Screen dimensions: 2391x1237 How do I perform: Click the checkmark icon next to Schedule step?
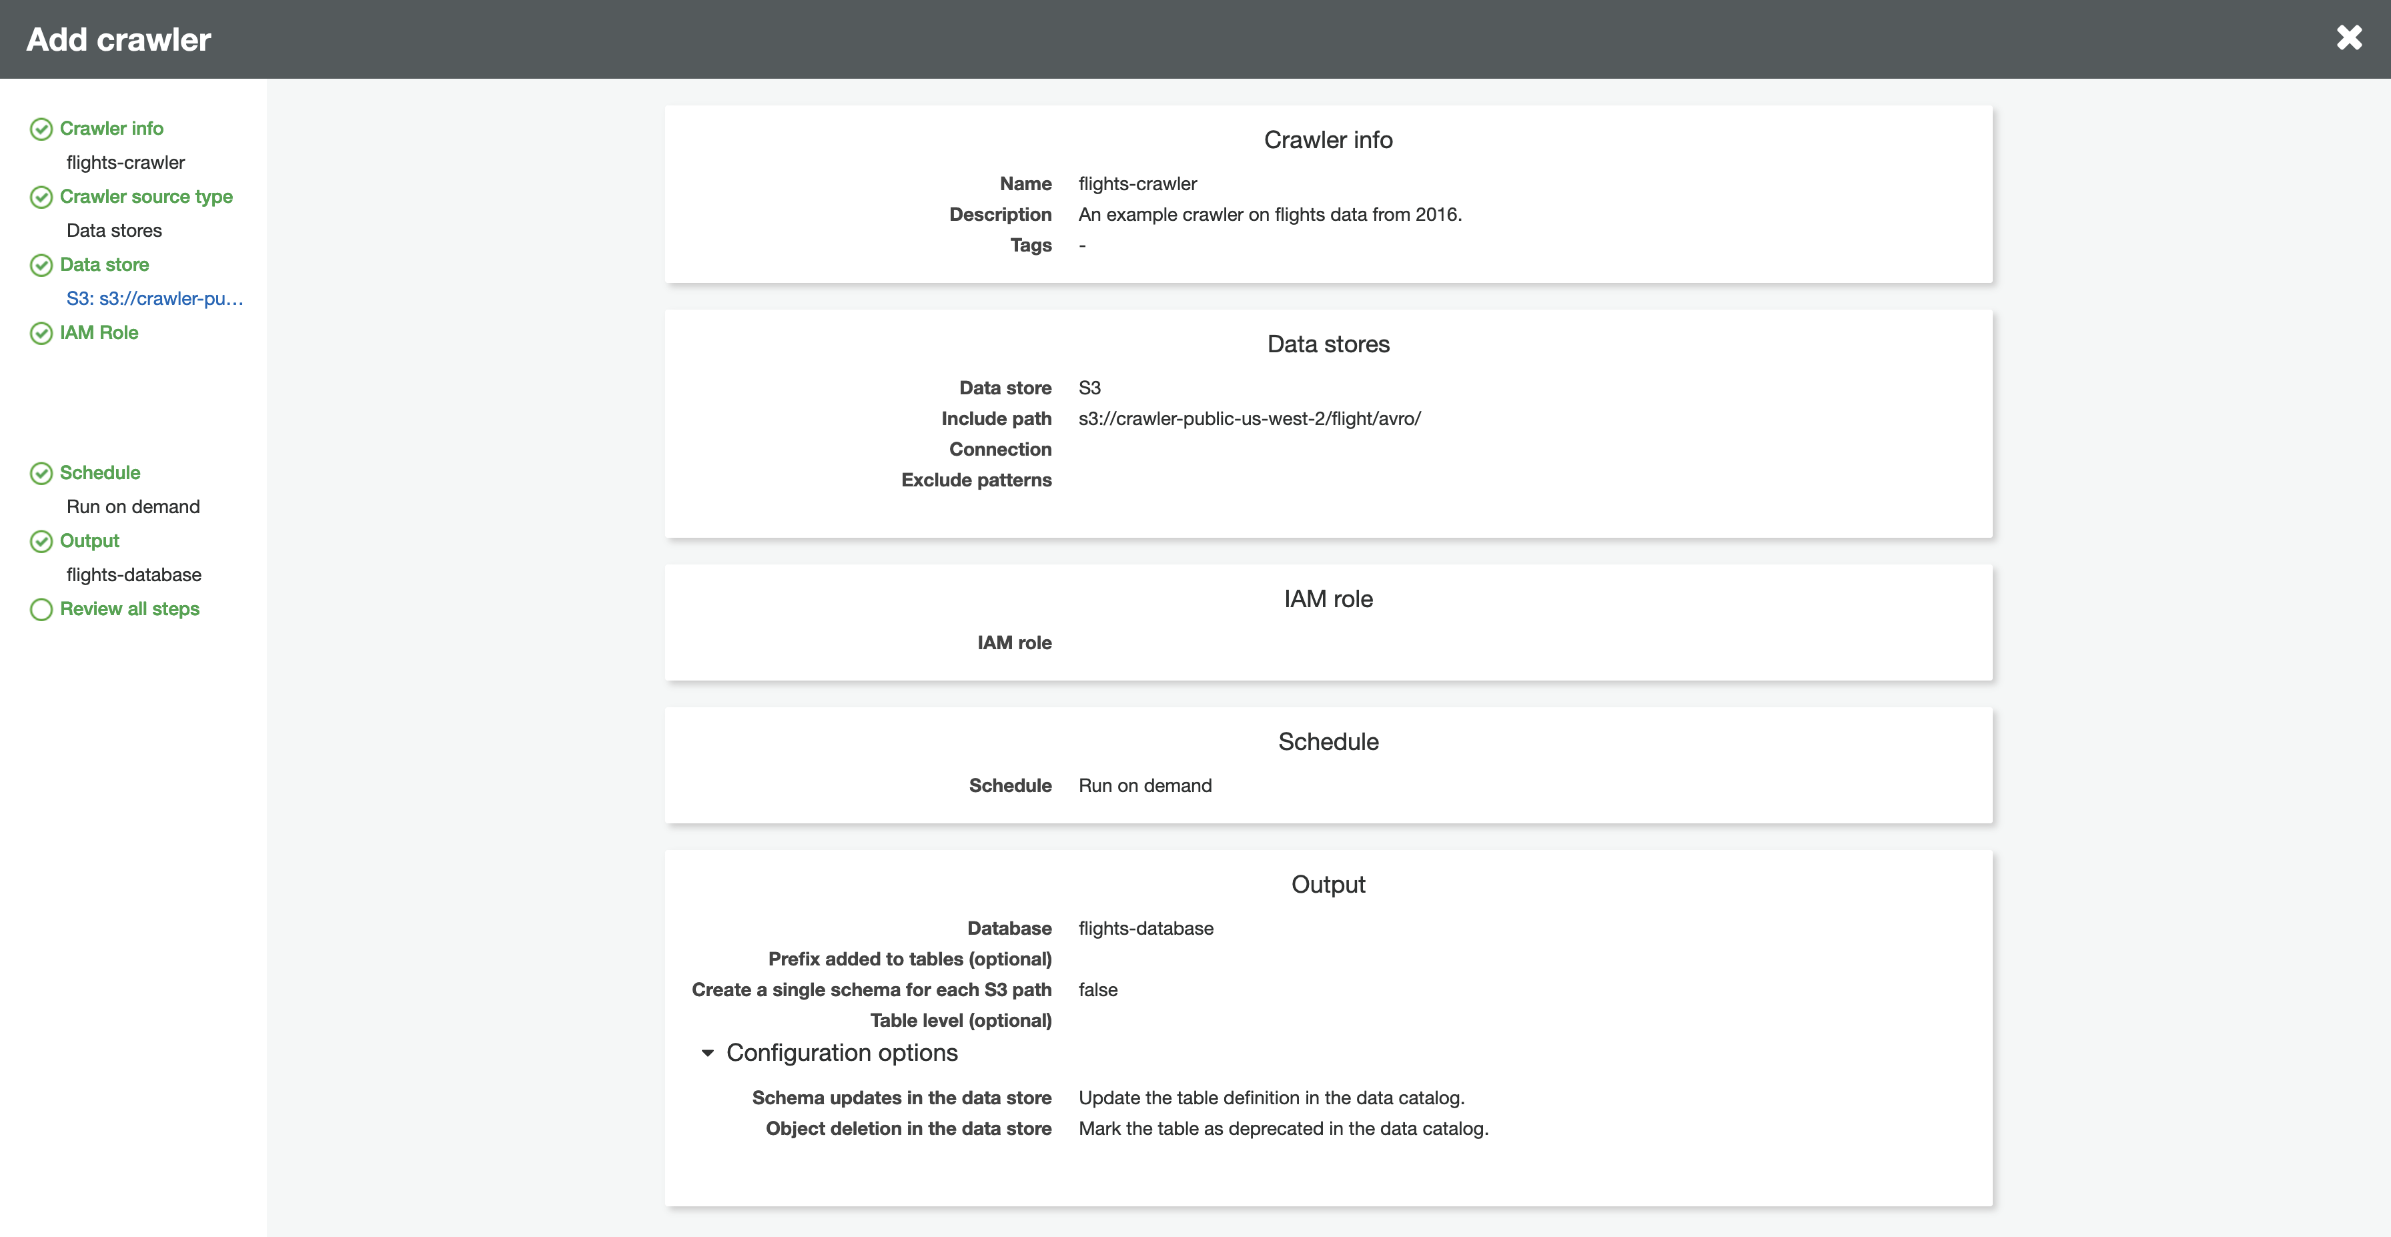click(x=41, y=473)
